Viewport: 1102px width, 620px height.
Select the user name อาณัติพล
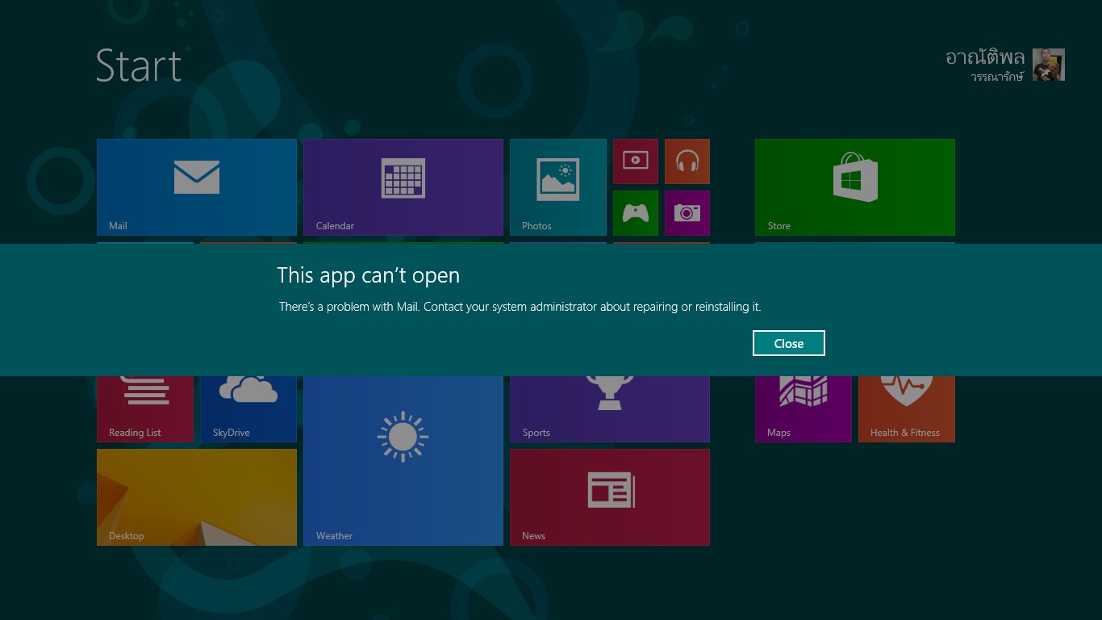(985, 57)
